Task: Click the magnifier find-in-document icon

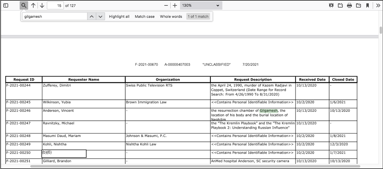Action: 24,5
